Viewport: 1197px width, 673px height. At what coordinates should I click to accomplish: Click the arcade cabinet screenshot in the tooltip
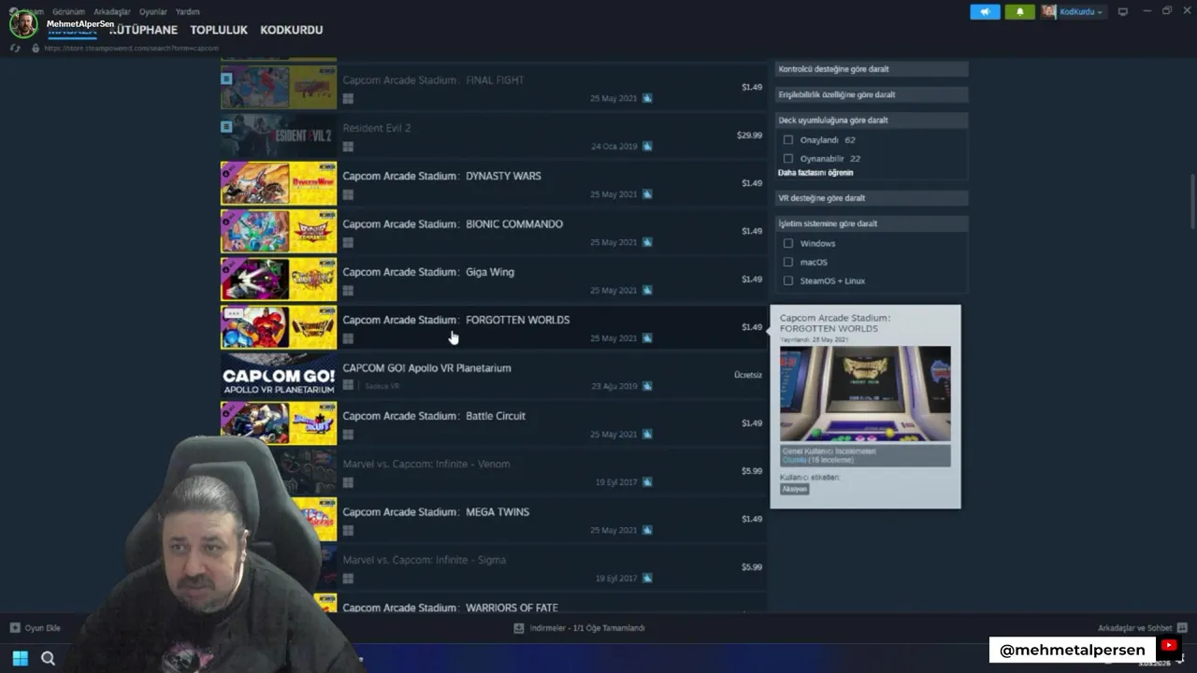click(865, 394)
